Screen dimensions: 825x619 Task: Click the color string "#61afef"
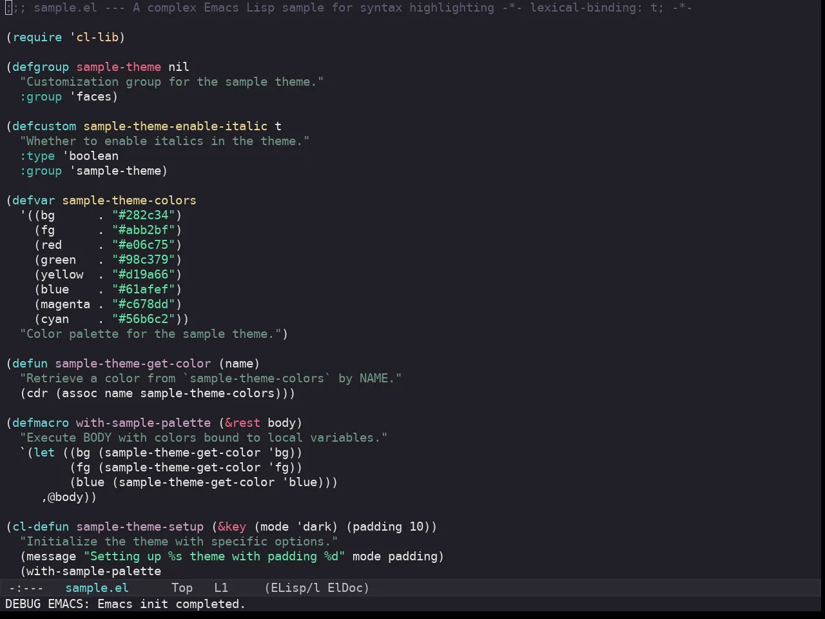144,290
